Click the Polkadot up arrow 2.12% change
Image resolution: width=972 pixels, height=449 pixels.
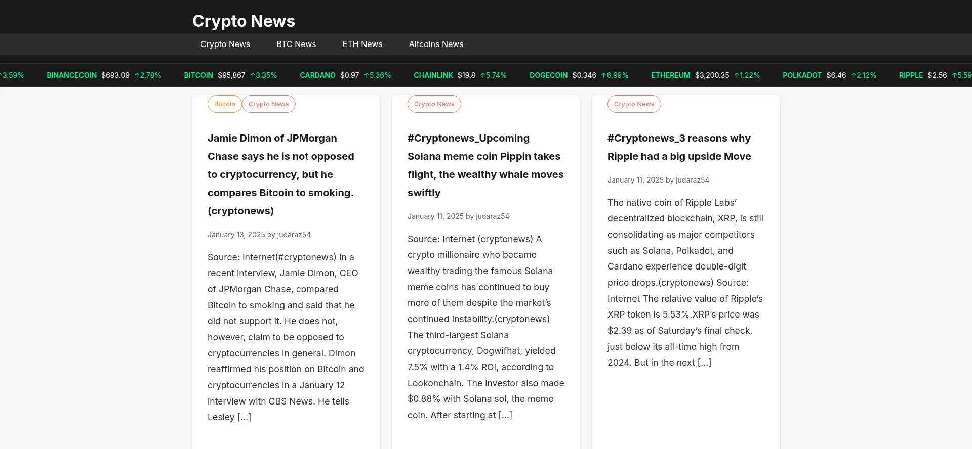[x=863, y=75]
